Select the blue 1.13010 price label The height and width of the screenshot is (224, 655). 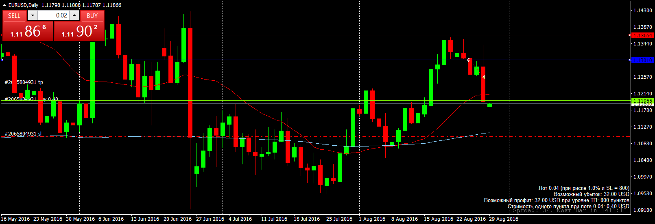coord(643,60)
